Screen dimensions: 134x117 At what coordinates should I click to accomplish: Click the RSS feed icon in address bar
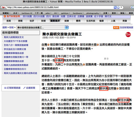coord(115,7)
